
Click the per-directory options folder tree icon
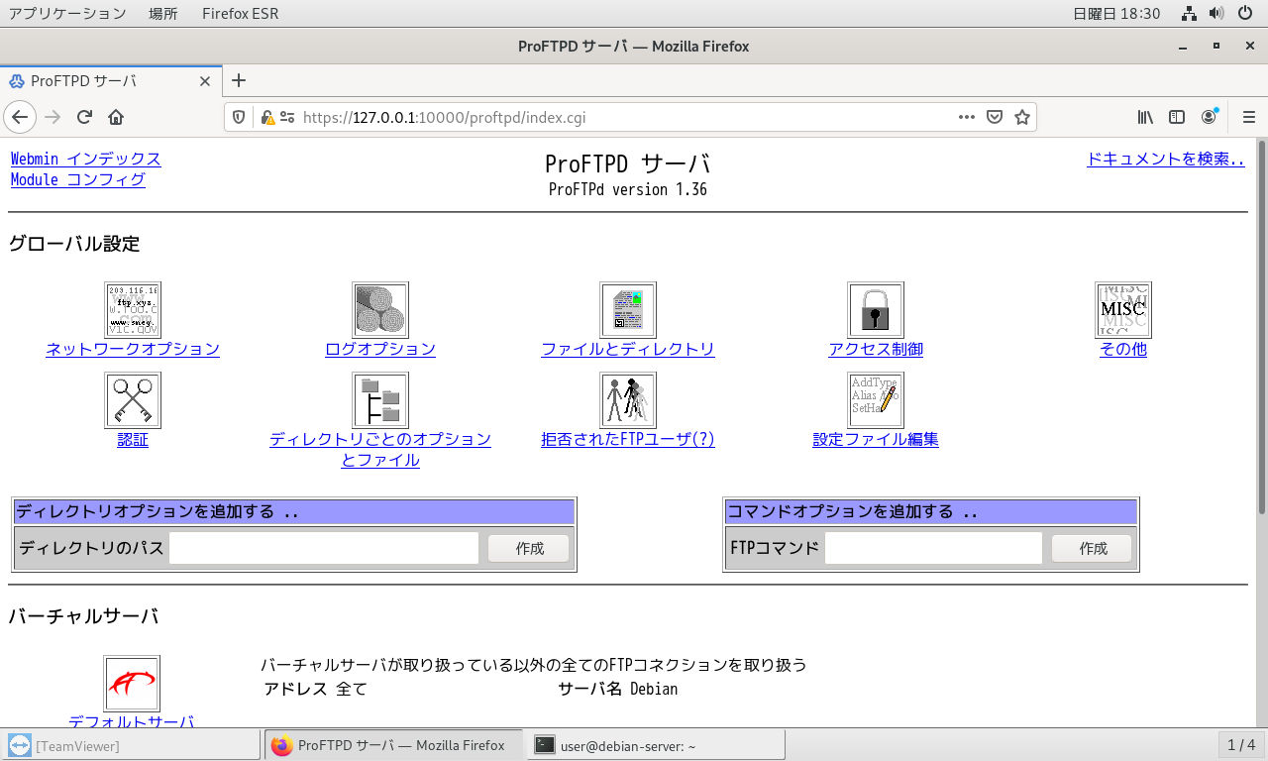click(380, 400)
